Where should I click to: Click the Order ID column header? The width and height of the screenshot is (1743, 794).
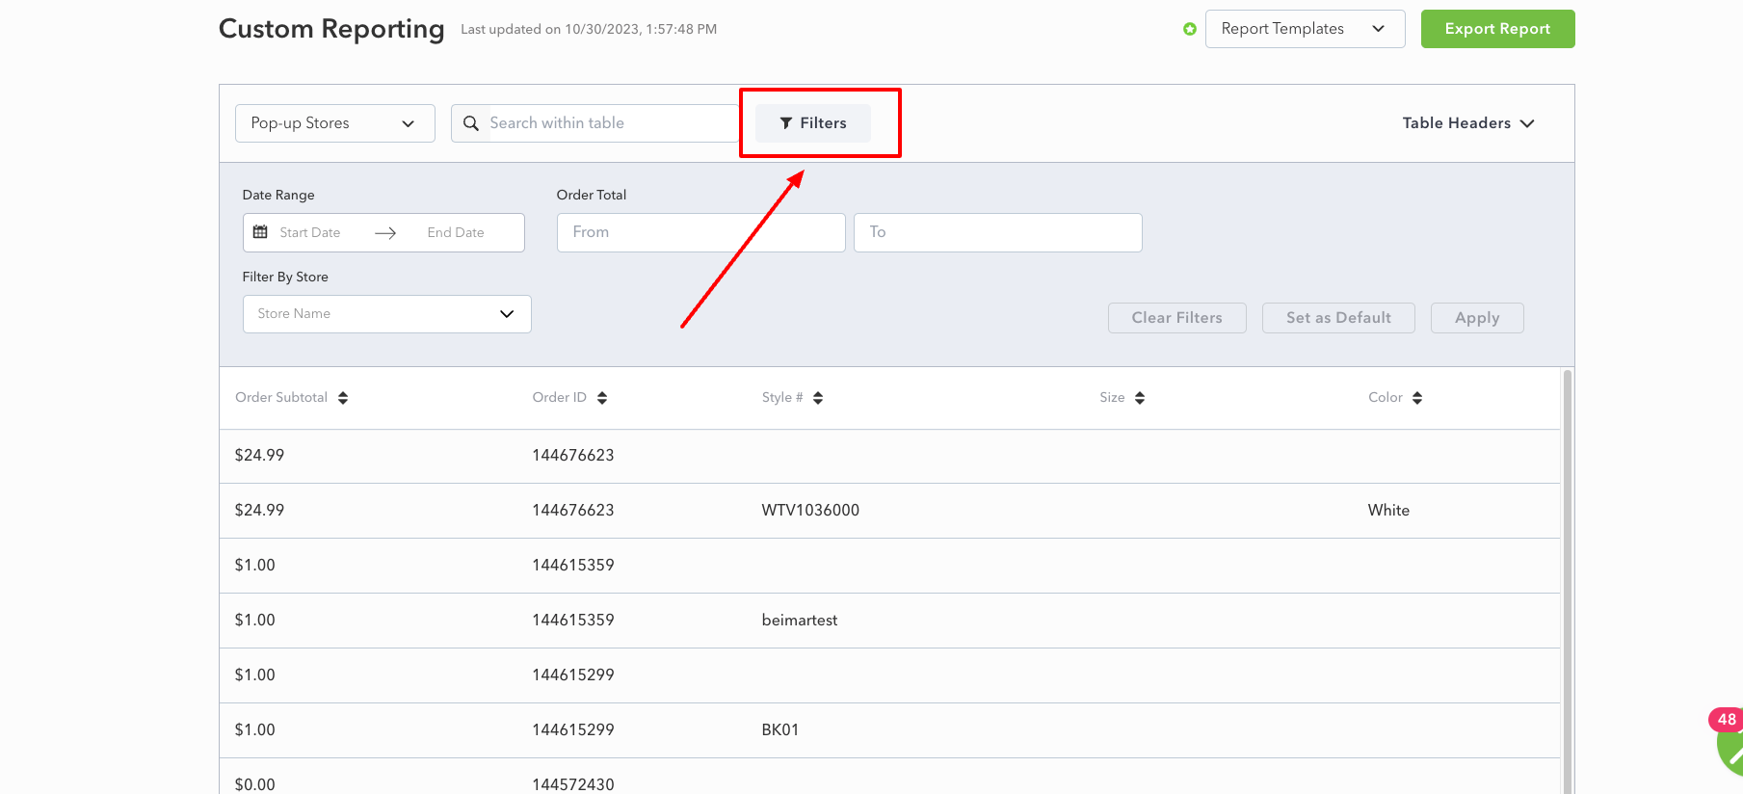tap(559, 398)
